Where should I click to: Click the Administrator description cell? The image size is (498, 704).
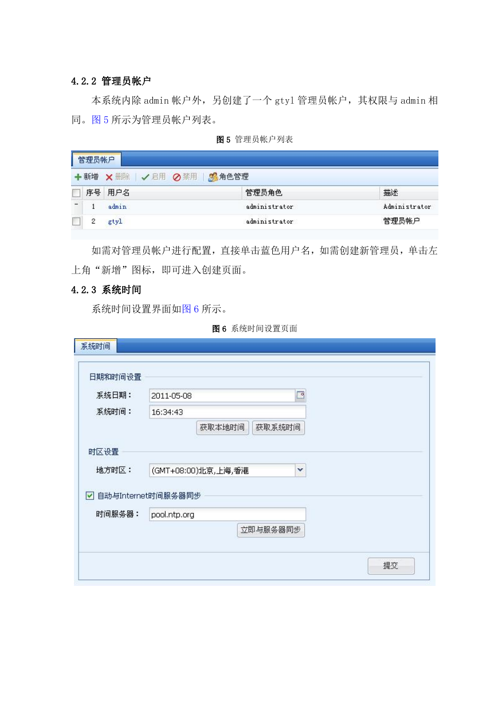pyautogui.click(x=407, y=206)
